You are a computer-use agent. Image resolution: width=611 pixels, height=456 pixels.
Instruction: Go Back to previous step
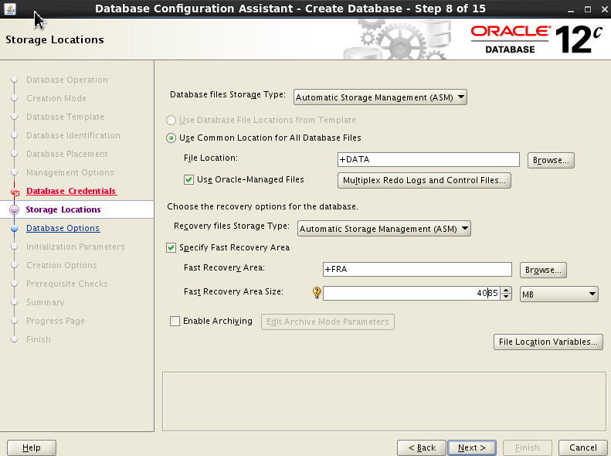(422, 447)
